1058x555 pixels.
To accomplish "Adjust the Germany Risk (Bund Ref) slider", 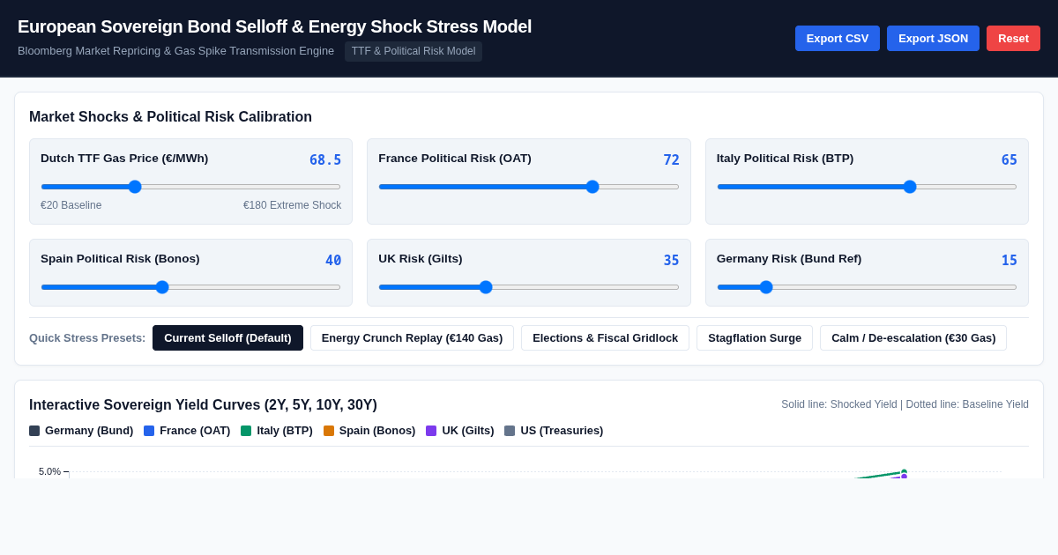I will (867, 287).
